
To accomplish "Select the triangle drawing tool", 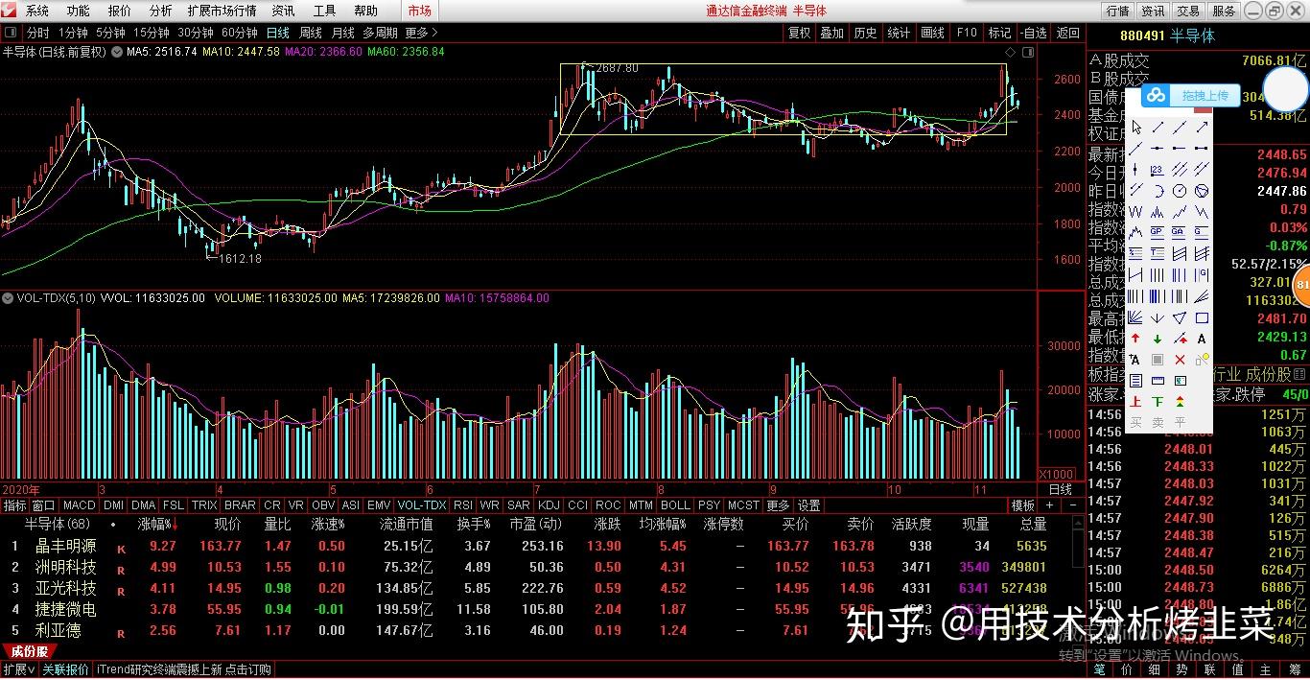I will (x=1180, y=317).
